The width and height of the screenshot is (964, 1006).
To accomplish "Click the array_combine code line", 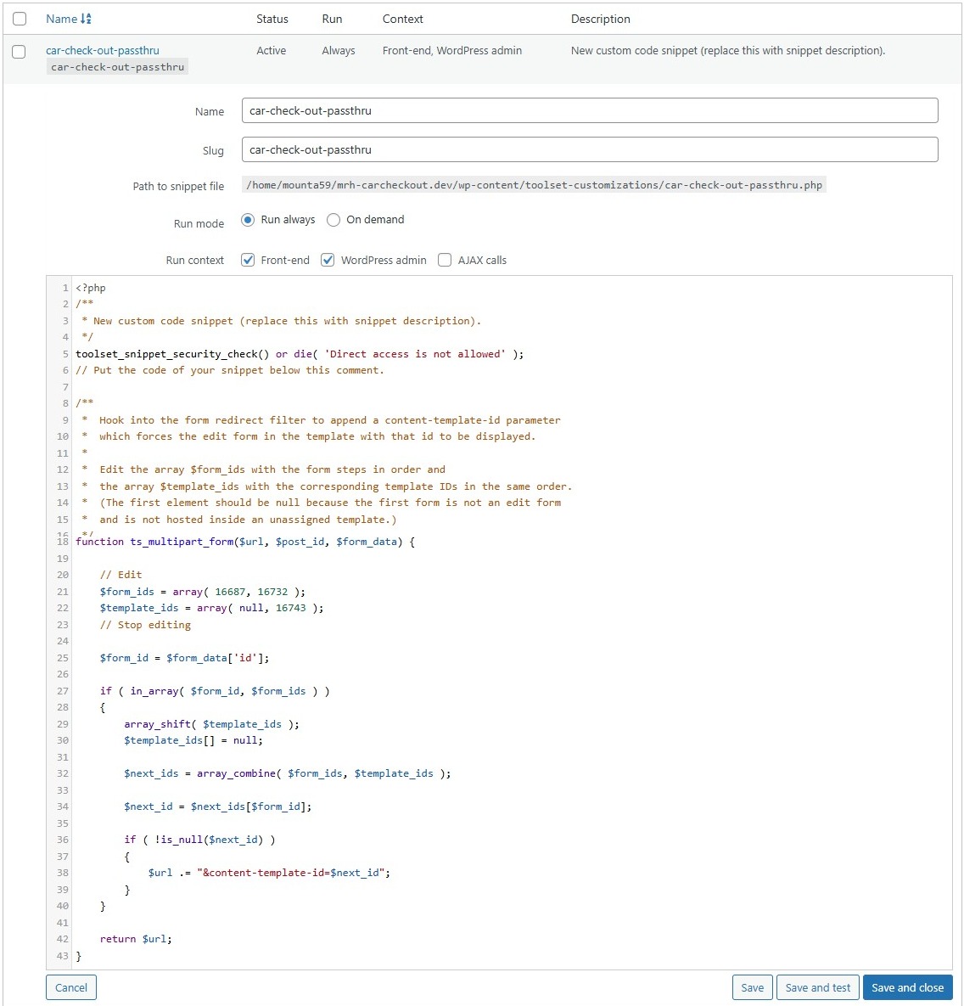I will [x=288, y=773].
